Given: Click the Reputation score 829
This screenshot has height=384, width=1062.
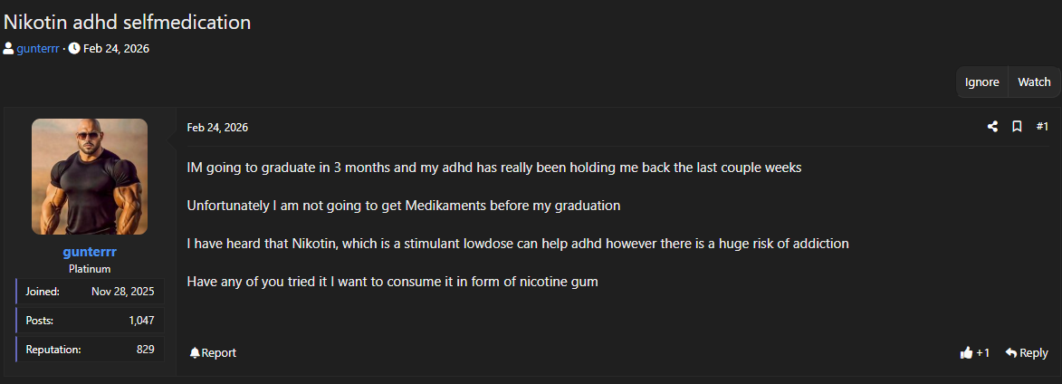Looking at the screenshot, I should click(x=145, y=349).
